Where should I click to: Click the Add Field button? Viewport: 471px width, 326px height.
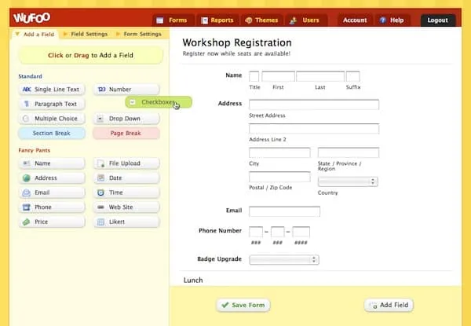point(389,305)
